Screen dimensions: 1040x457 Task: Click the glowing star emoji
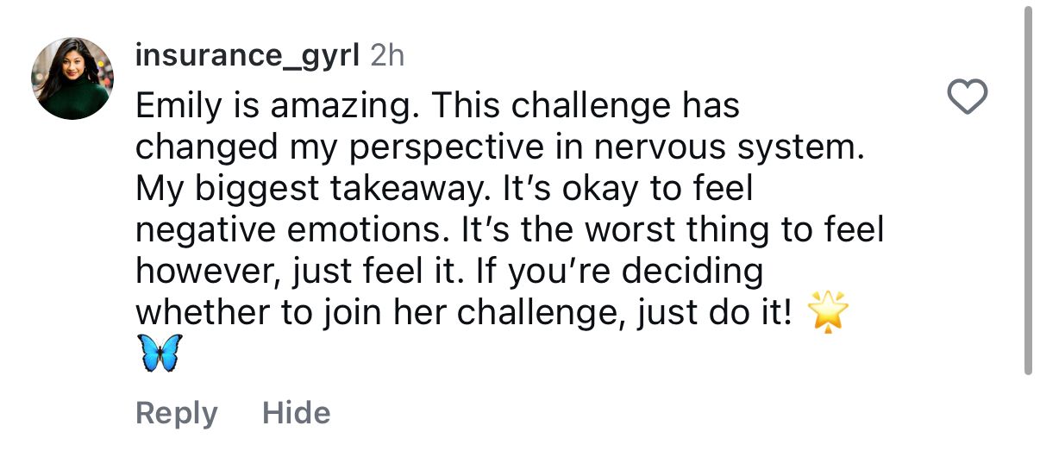click(829, 313)
